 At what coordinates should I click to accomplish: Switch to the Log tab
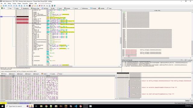pyautogui.click(x=10, y=8)
